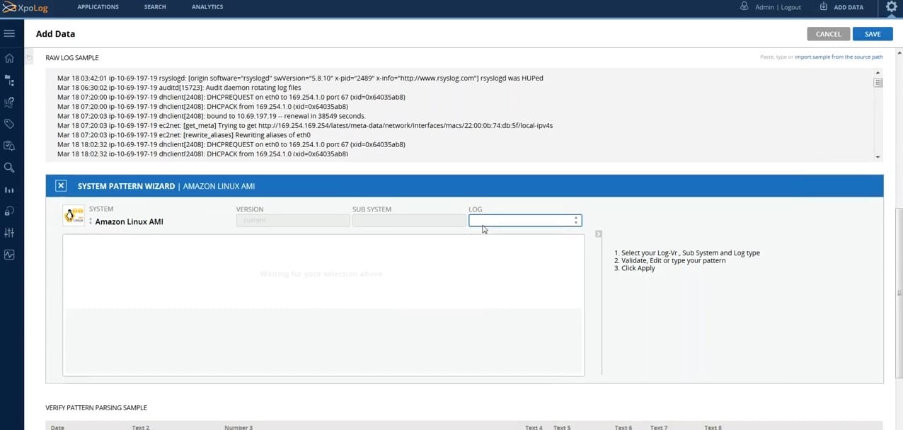The width and height of the screenshot is (903, 430).
Task: Open the lock security sidebar icon
Action: click(9, 211)
